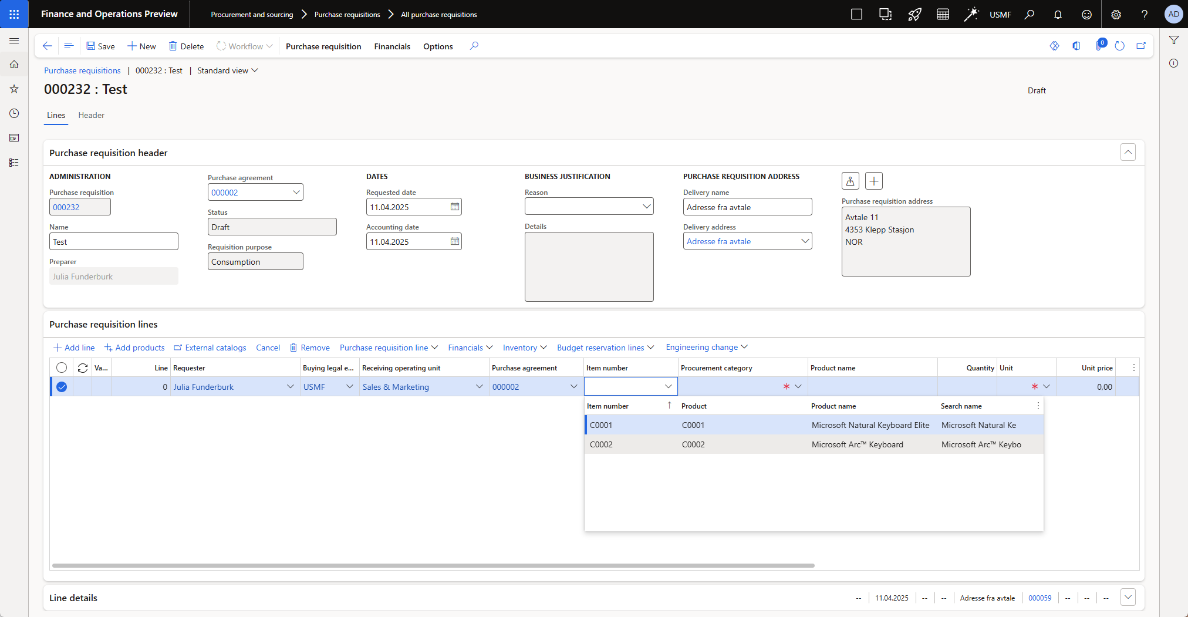Screen dimensions: 1188x617
Task: Click the back arrow in the toolbar
Action: click(x=48, y=46)
